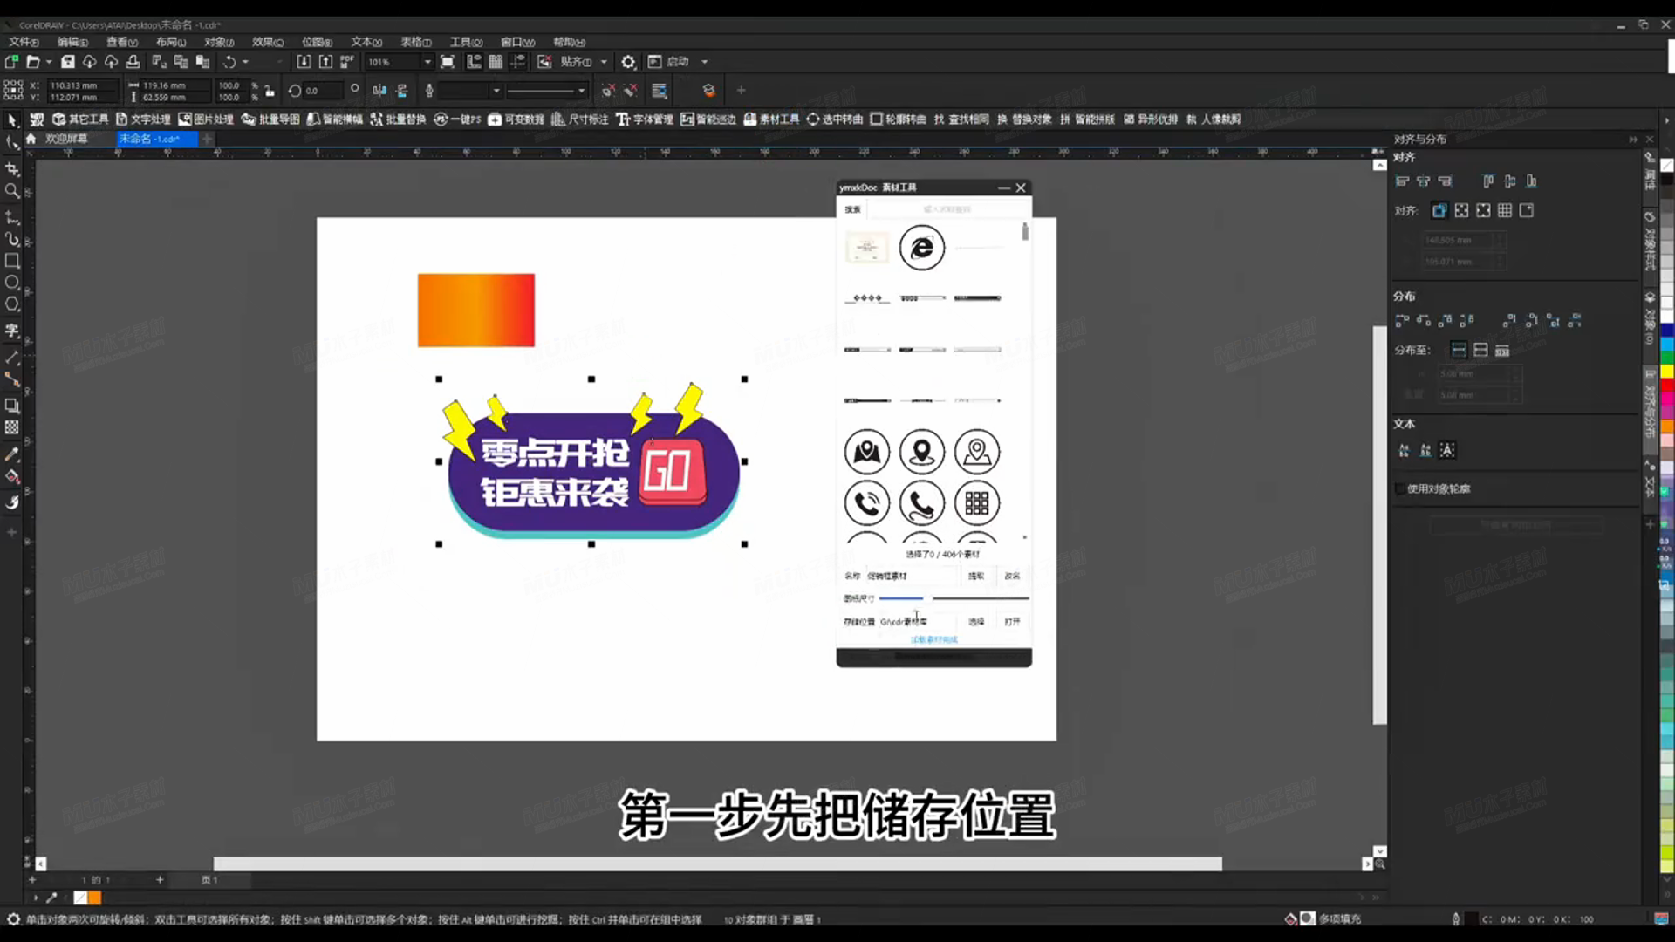Open the 对象 menu
Viewport: 1675px width, 942px height.
(x=219, y=42)
